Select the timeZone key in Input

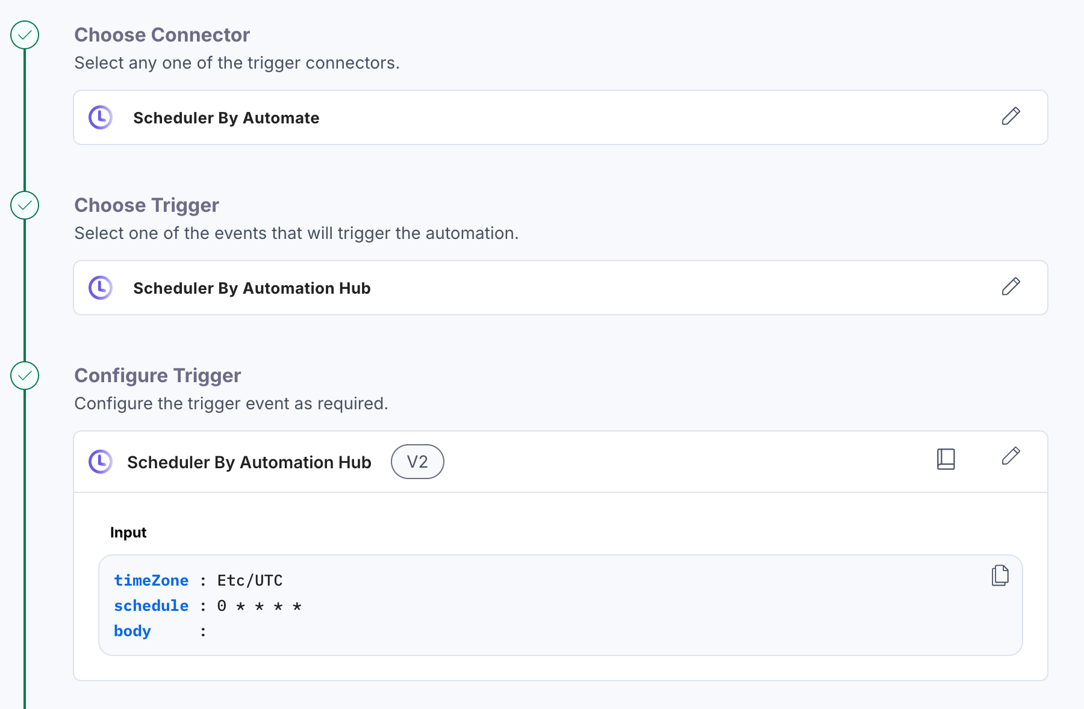(x=151, y=580)
